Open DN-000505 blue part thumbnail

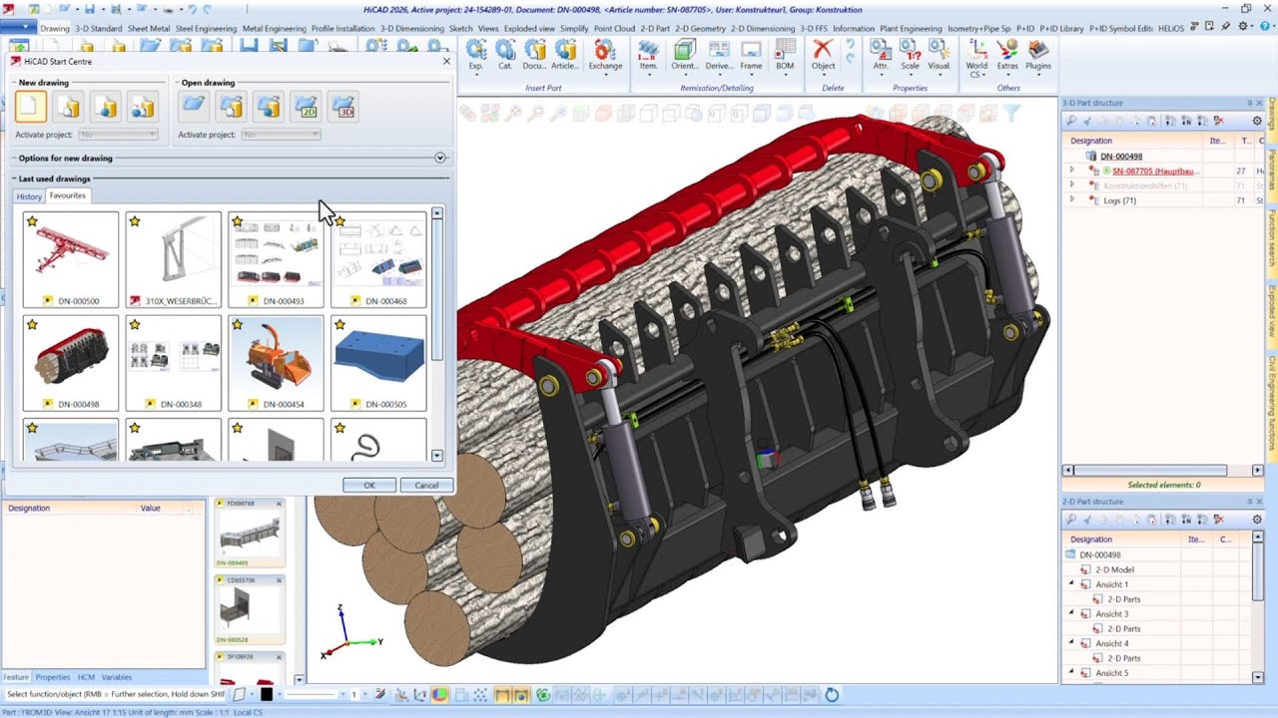[x=378, y=363]
